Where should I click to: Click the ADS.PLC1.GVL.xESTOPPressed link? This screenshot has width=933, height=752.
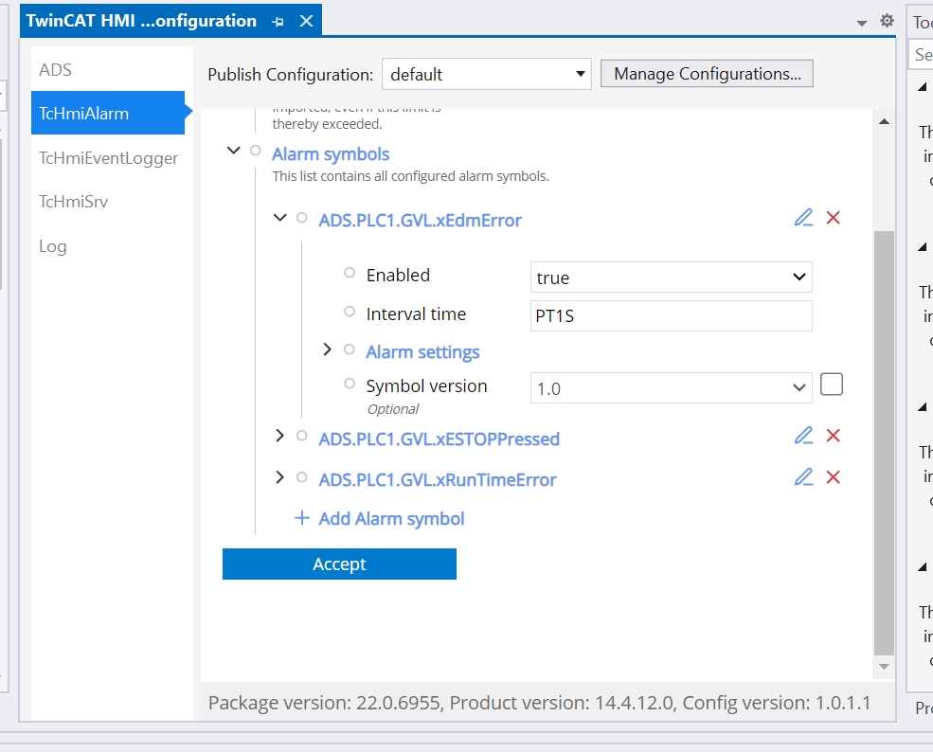tap(440, 439)
